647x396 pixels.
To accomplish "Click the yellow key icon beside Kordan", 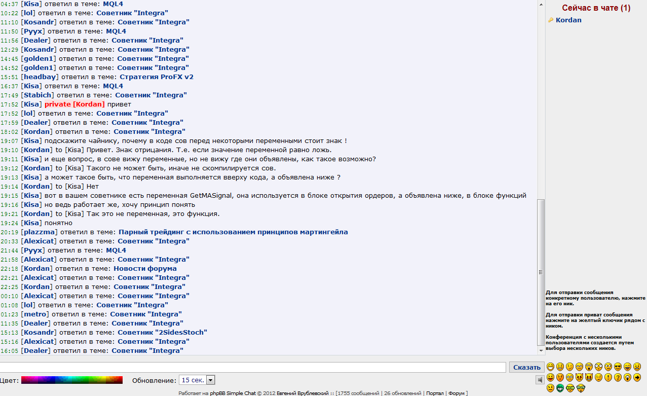I will tap(550, 20).
